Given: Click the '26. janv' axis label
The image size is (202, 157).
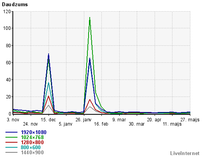Looking at the screenshot, I should [84, 120].
